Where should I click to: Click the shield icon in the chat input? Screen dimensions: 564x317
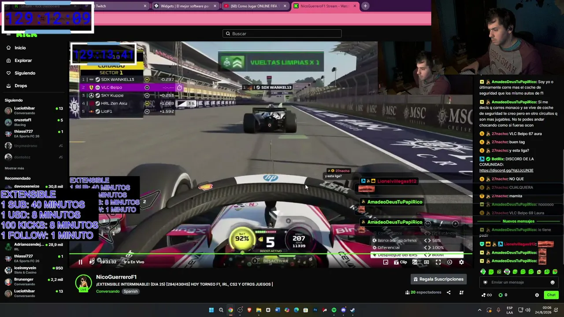tap(486, 282)
